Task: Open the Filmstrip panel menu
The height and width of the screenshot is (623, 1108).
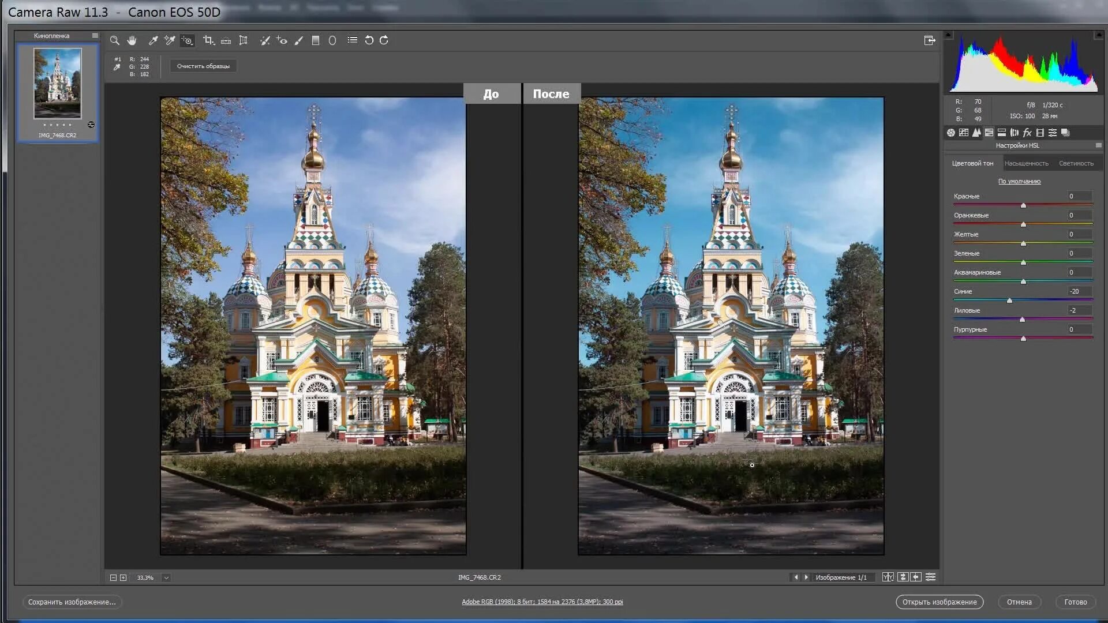Action: tap(95, 36)
